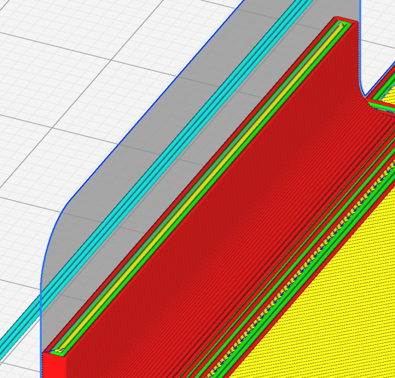Viewport: 395px width, 378px height.
Task: Click the build plate area top right corner
Action: (378, 38)
